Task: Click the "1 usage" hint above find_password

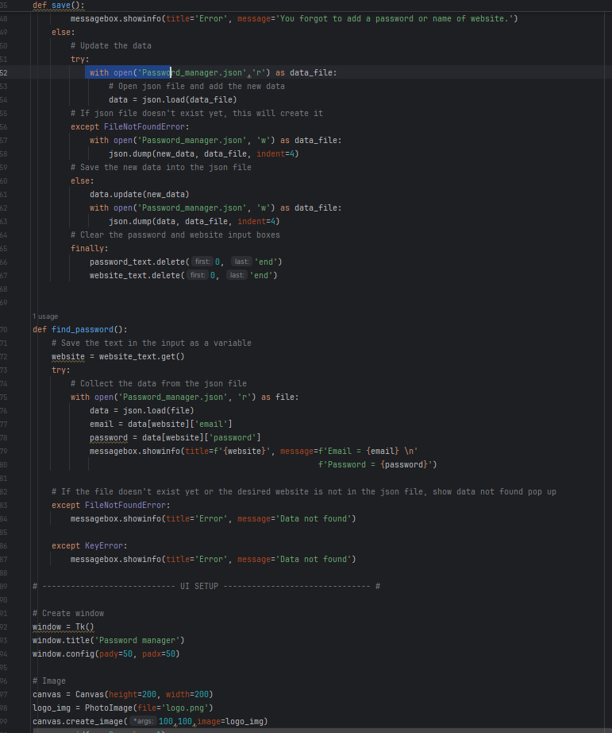Action: click(44, 316)
